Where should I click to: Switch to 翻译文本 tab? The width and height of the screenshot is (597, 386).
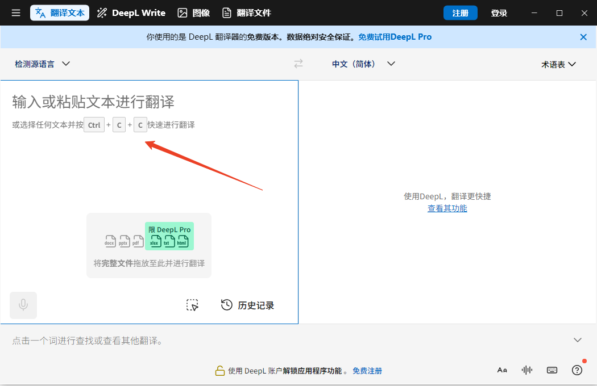(60, 13)
